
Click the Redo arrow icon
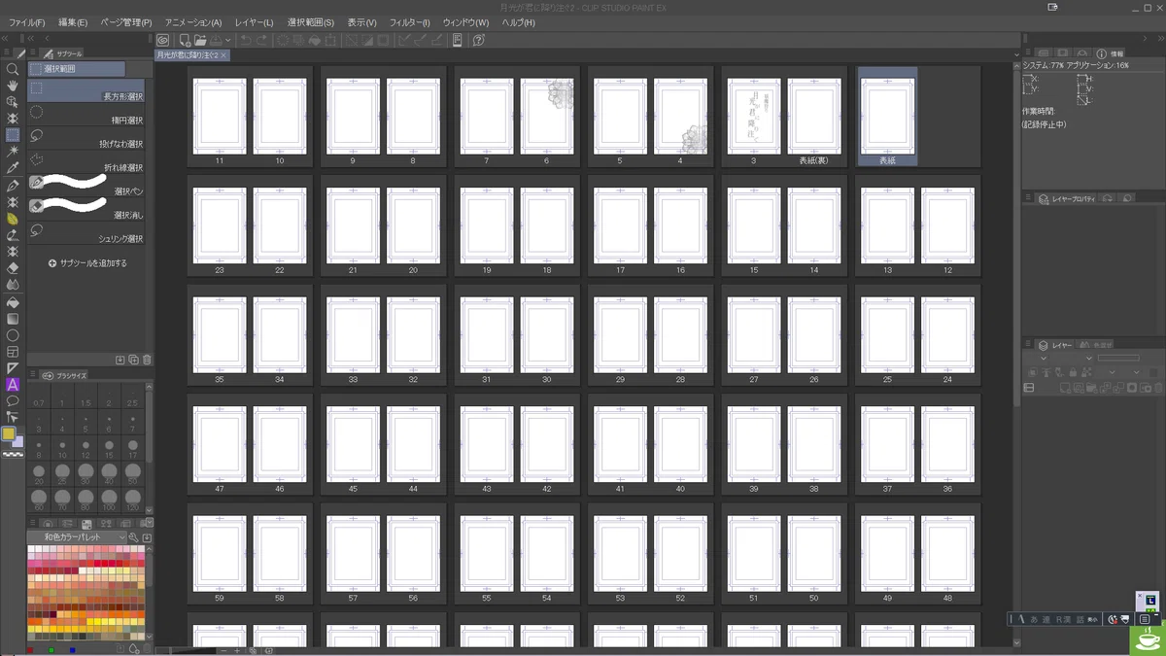click(x=261, y=40)
